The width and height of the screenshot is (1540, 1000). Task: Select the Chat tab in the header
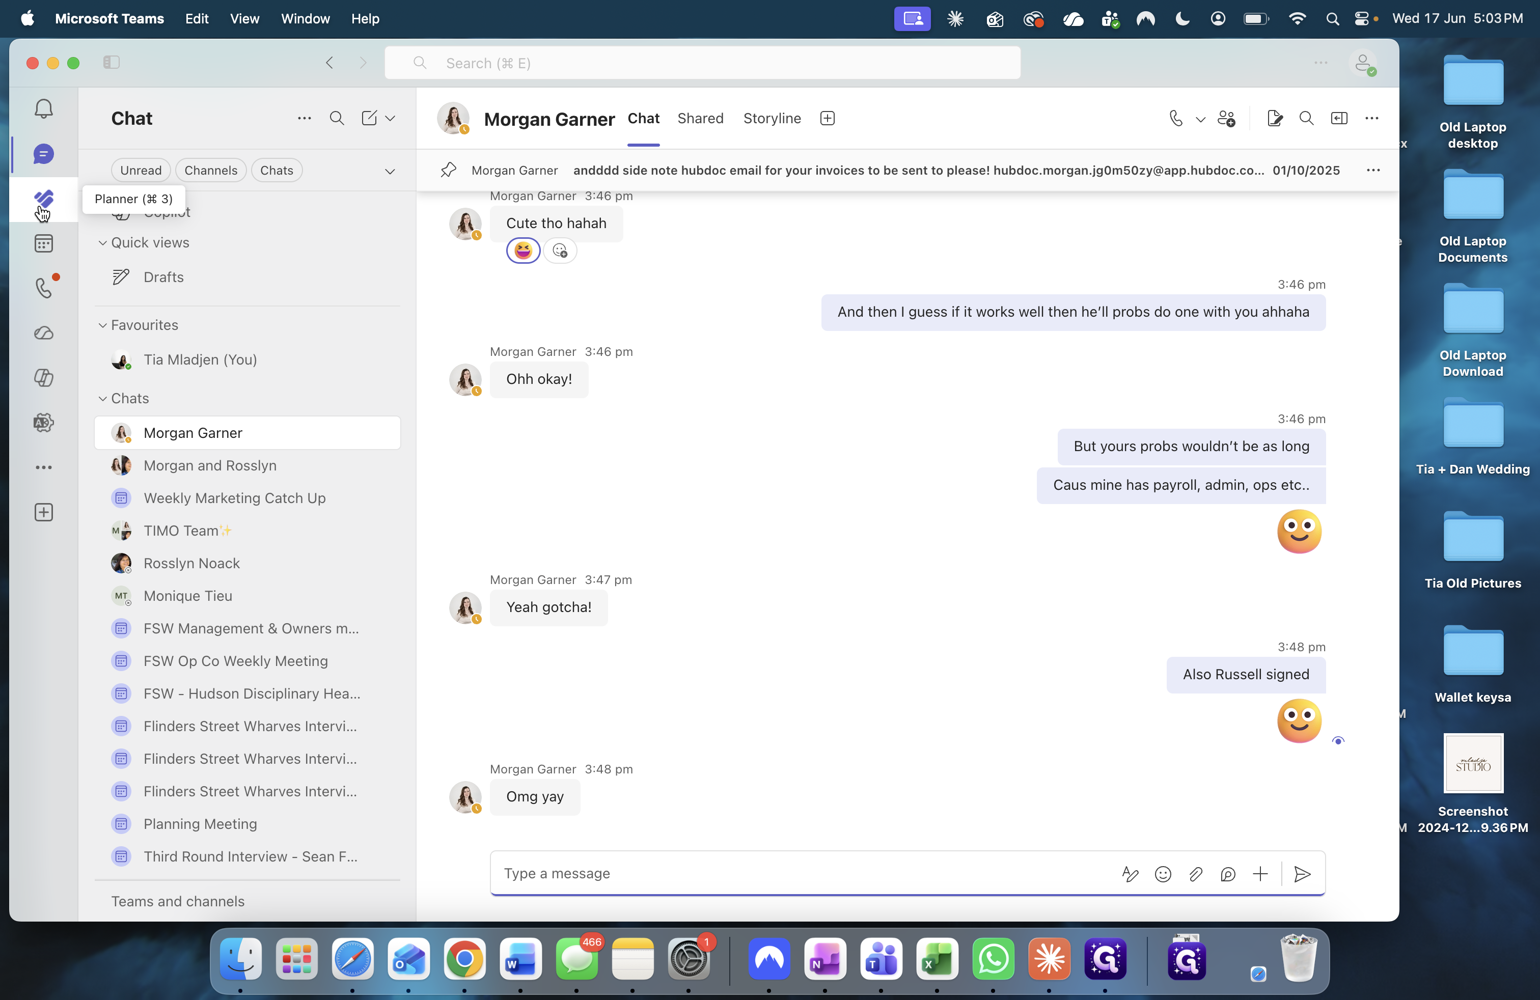pos(643,118)
